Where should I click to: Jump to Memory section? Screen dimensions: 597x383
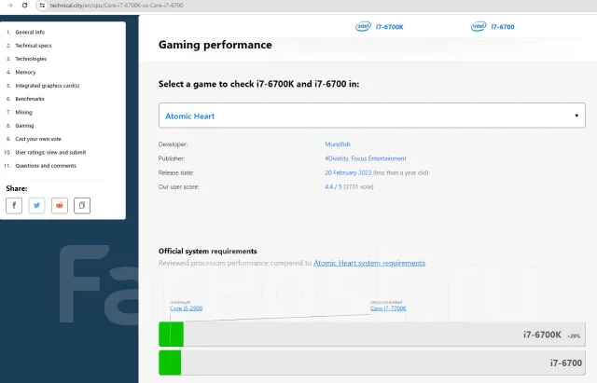25,73
